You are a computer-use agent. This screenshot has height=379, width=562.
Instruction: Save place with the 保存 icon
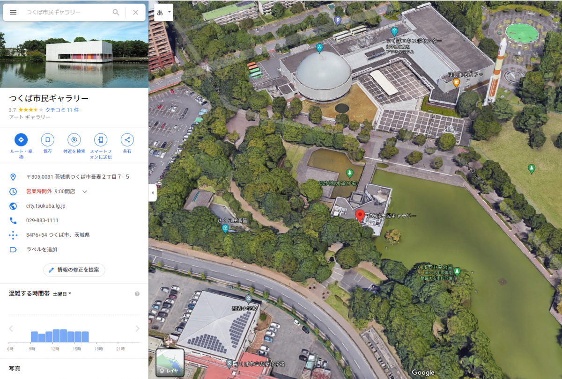tap(47, 139)
